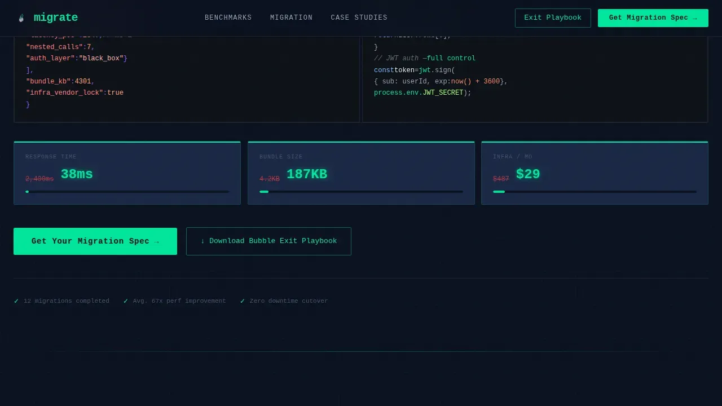Click the Infra / Mo progress bar
This screenshot has width=722, height=406.
[595, 192]
